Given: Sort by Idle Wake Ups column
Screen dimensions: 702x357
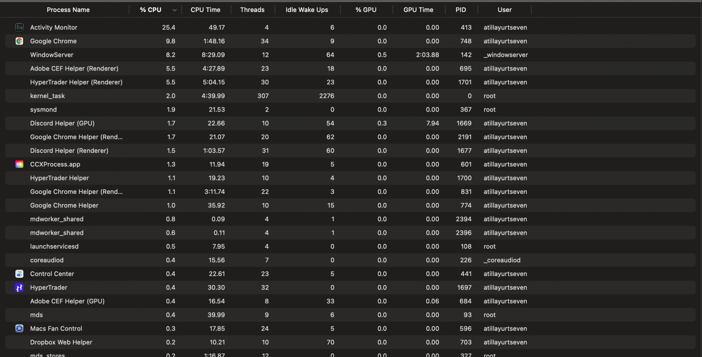Looking at the screenshot, I should [x=306, y=10].
